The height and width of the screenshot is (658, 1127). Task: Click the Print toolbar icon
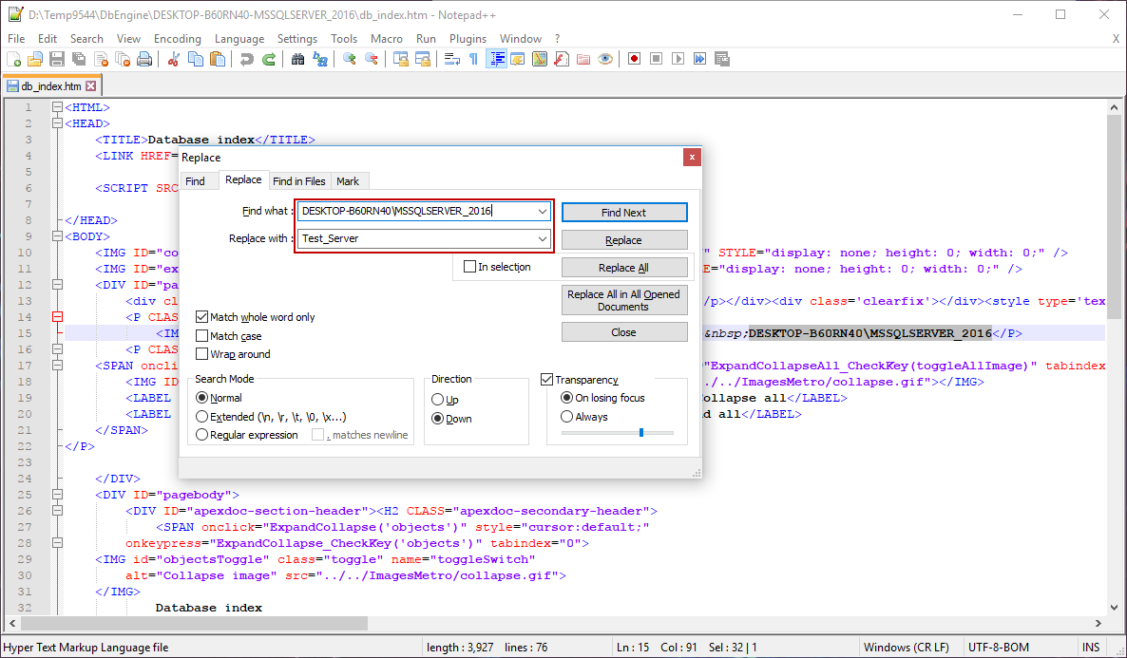click(144, 59)
